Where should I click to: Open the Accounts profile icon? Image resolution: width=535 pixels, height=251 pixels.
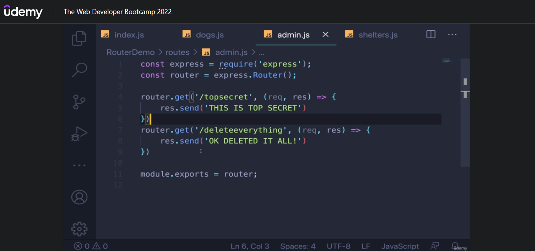79,197
